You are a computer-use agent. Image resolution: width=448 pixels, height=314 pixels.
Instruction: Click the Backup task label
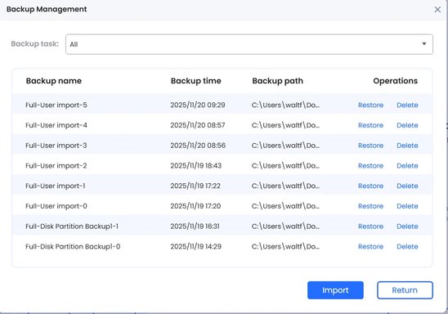click(35, 43)
